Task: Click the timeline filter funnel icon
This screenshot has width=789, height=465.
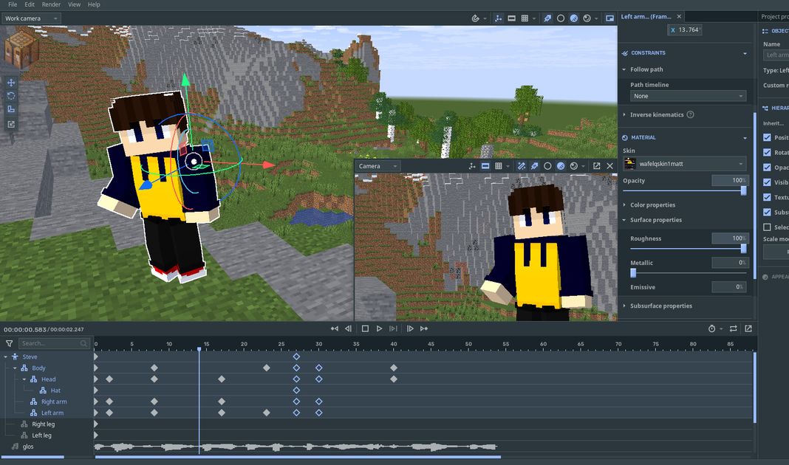Action: coord(9,343)
